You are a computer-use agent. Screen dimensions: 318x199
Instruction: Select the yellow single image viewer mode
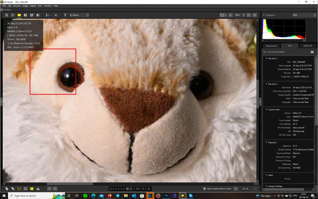tap(19, 15)
